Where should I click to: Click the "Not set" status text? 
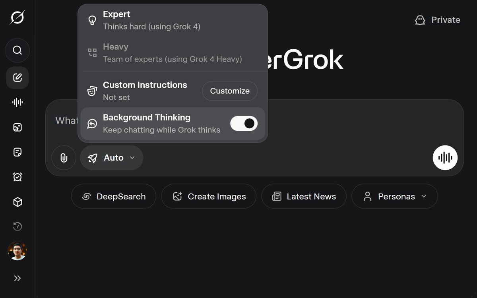coord(116,97)
